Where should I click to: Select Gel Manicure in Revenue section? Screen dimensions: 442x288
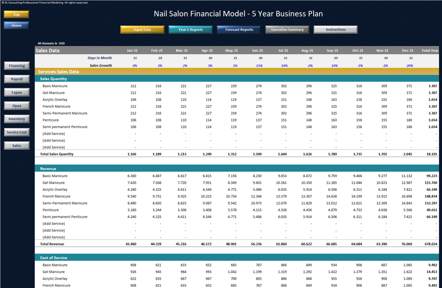pos(53,183)
